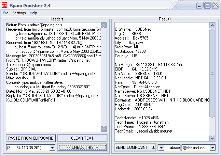Open the abuse username dropdown arrow
Viewport: 221px width, 156px height.
(161, 148)
